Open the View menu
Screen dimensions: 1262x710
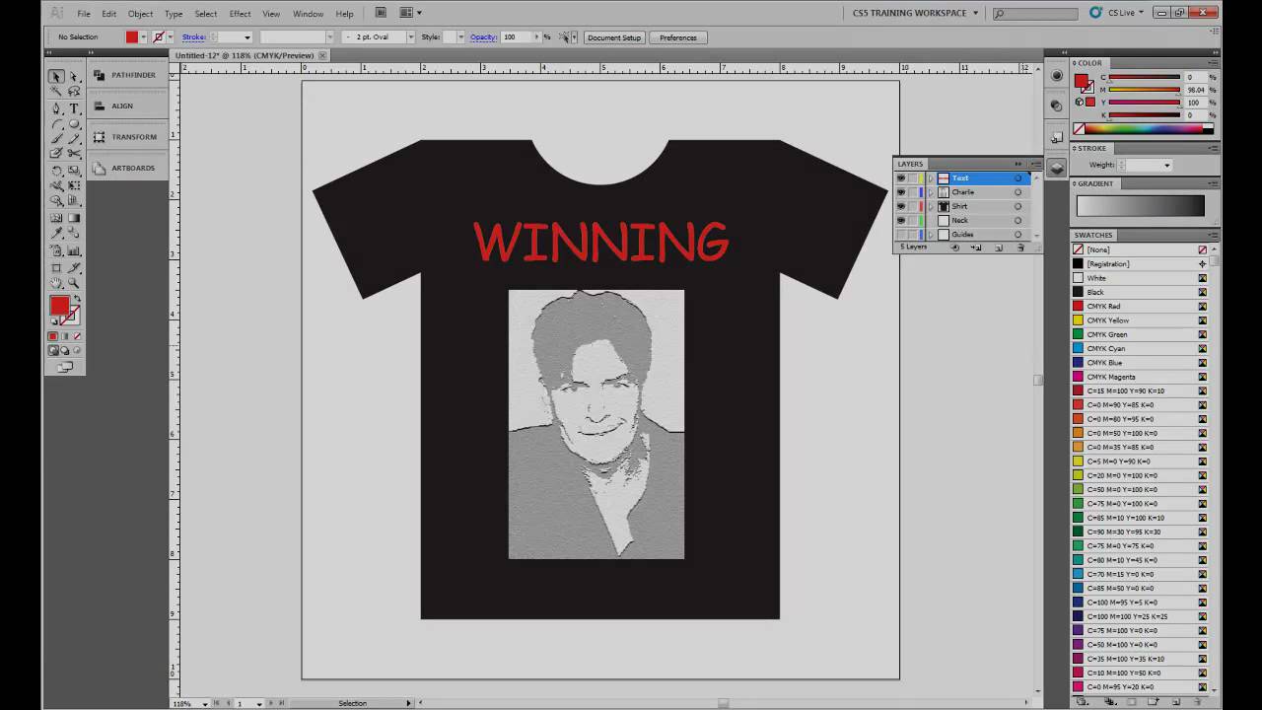point(271,14)
